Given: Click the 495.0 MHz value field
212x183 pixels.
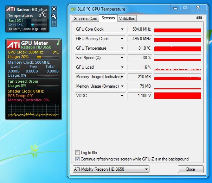Looking at the screenshot, I should [140, 39].
